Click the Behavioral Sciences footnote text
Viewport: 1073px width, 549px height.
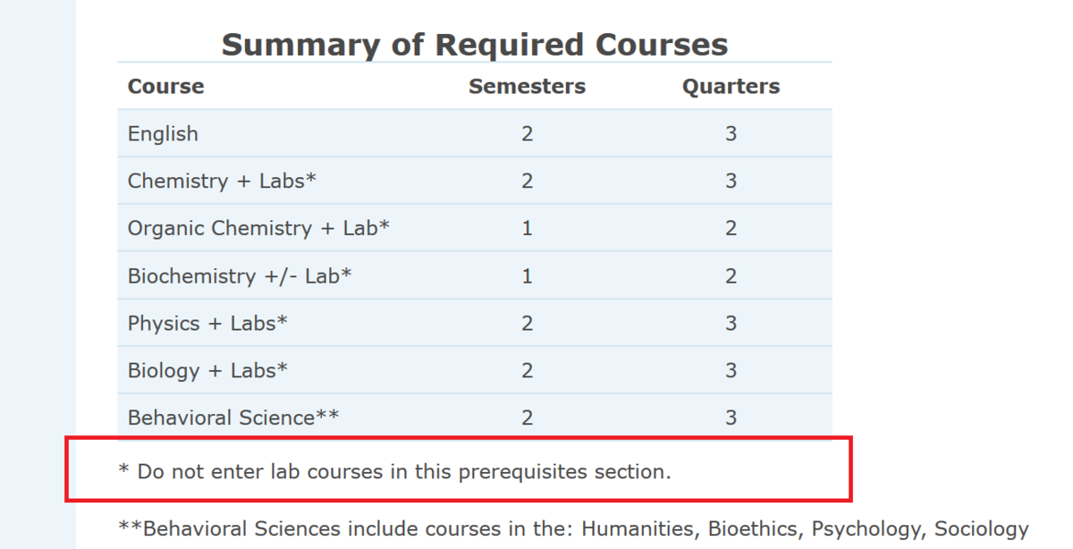[x=572, y=529]
